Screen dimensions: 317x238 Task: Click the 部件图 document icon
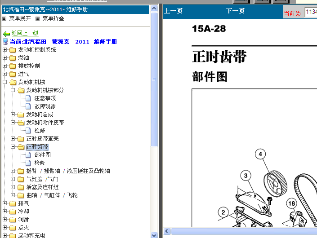pyautogui.click(x=28, y=155)
